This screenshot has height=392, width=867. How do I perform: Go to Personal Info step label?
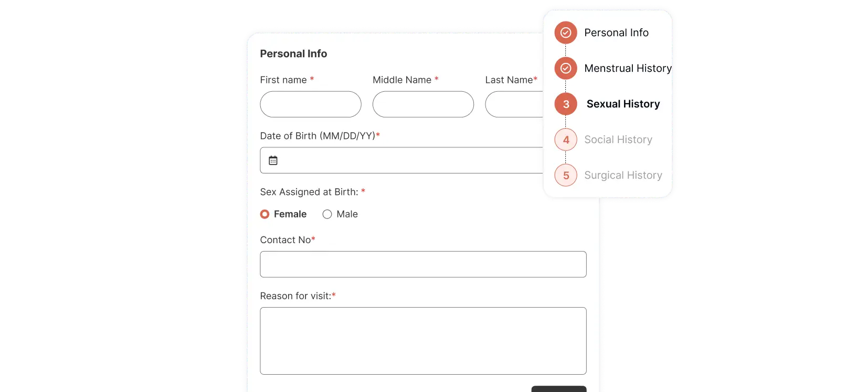[616, 32]
